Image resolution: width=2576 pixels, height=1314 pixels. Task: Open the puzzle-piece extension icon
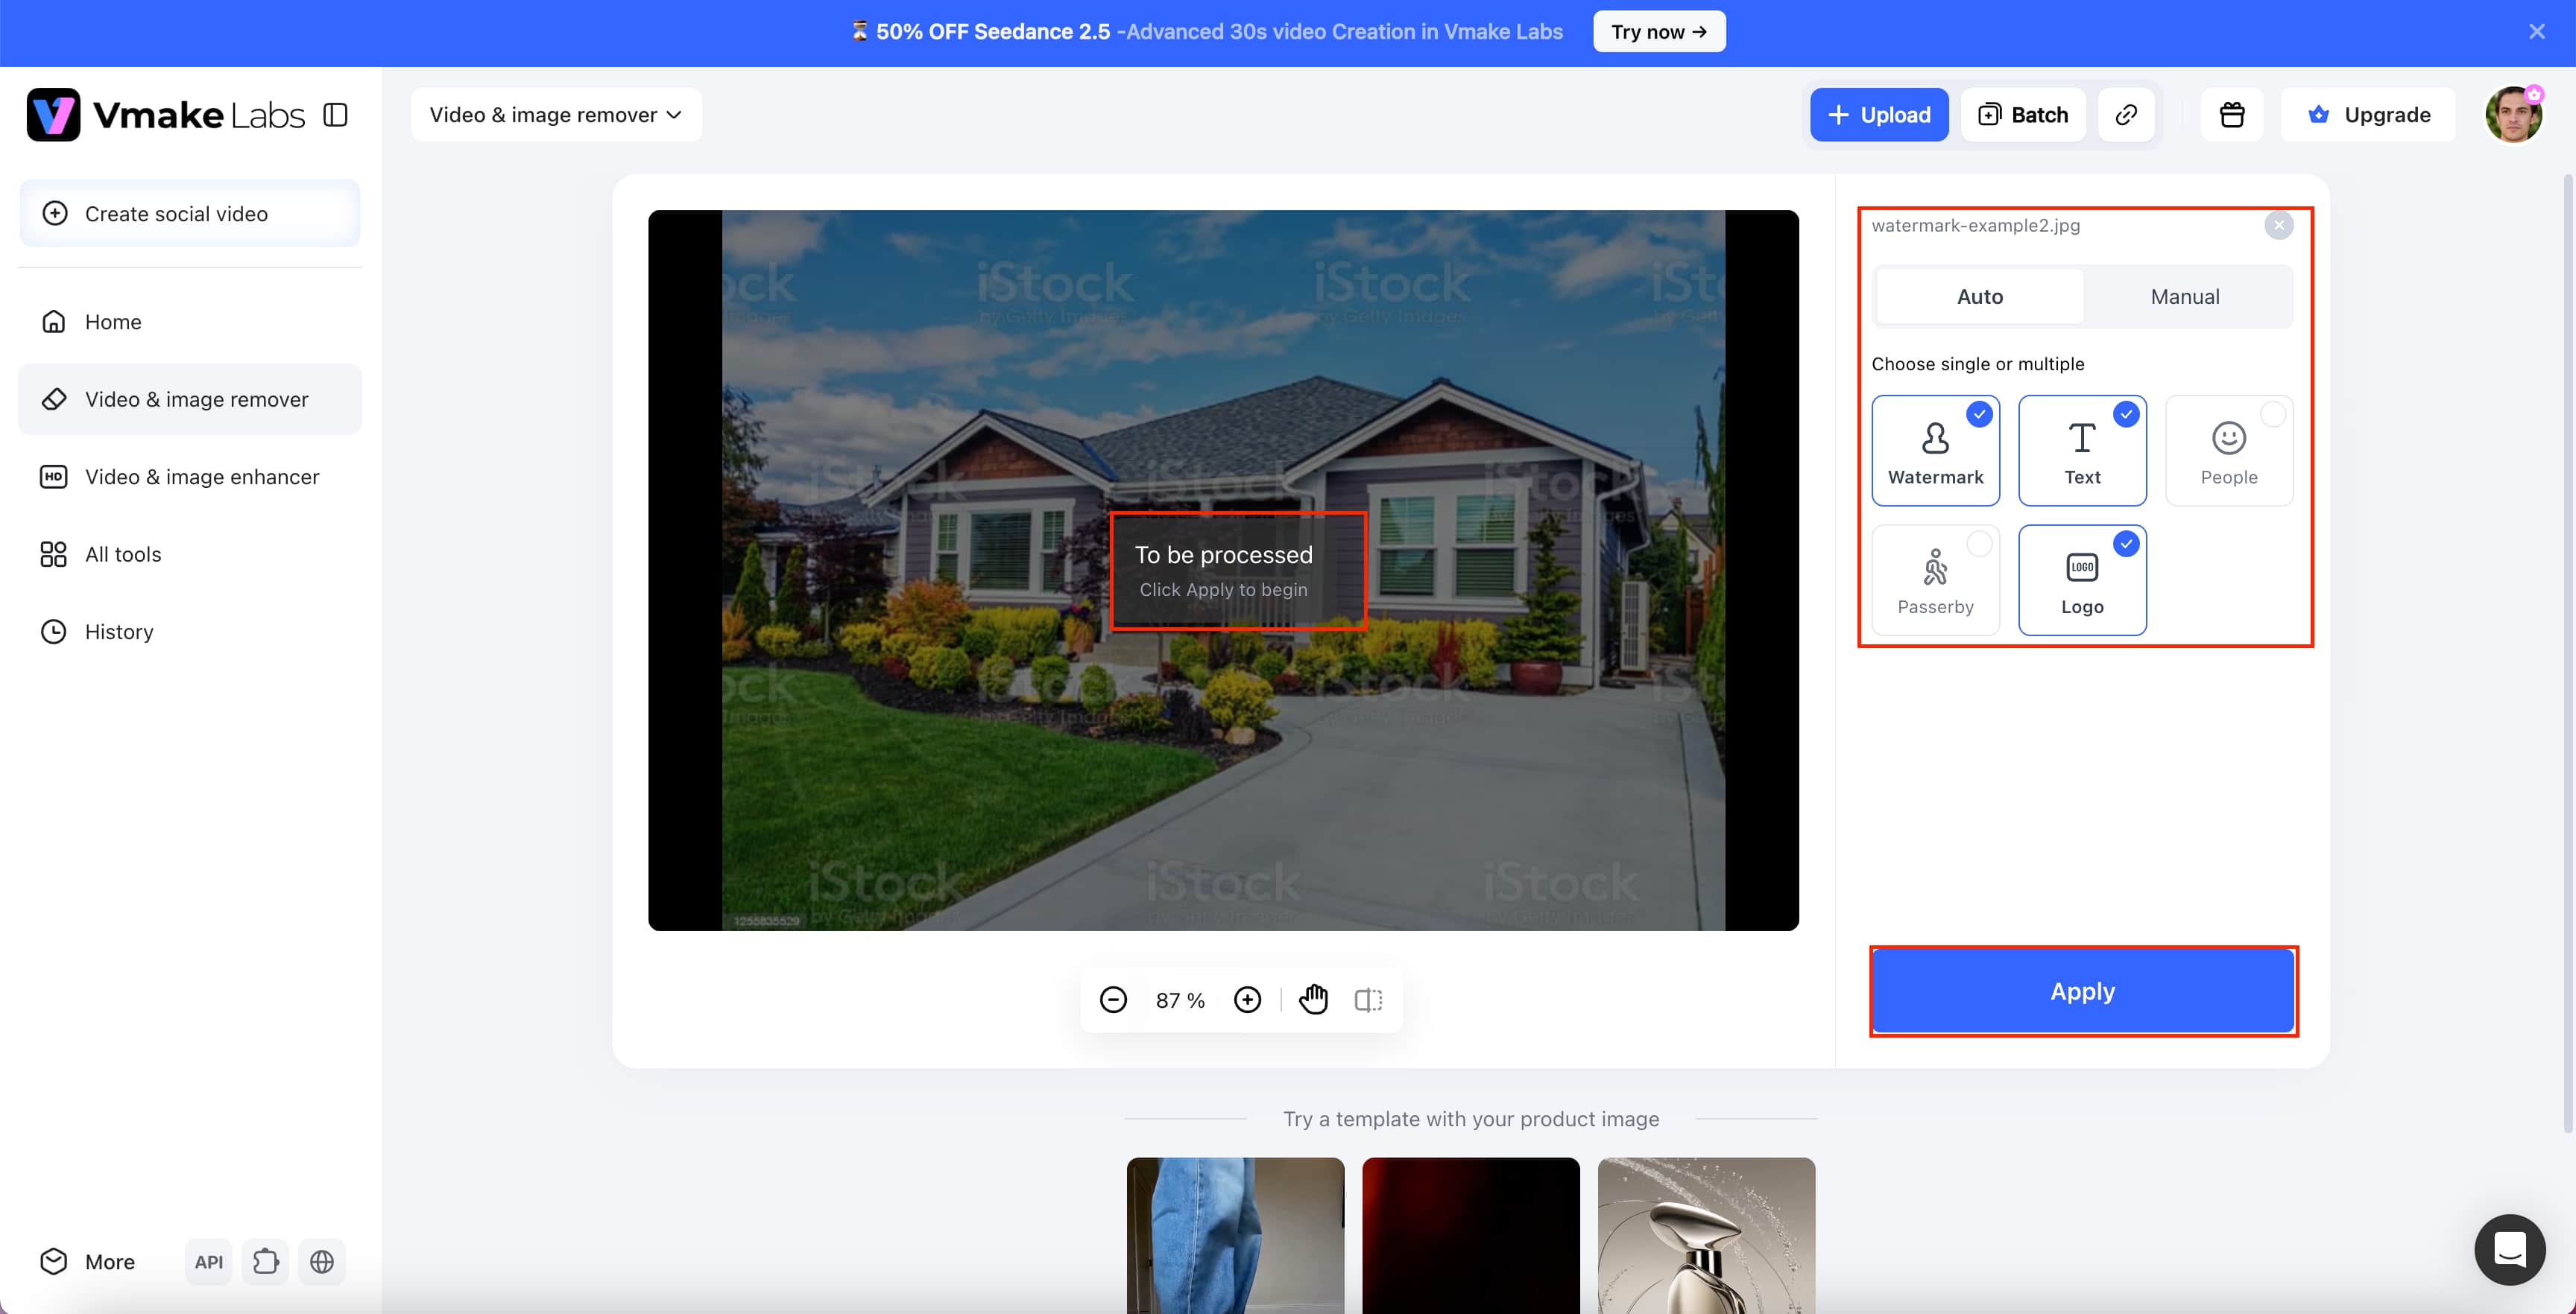pos(265,1262)
